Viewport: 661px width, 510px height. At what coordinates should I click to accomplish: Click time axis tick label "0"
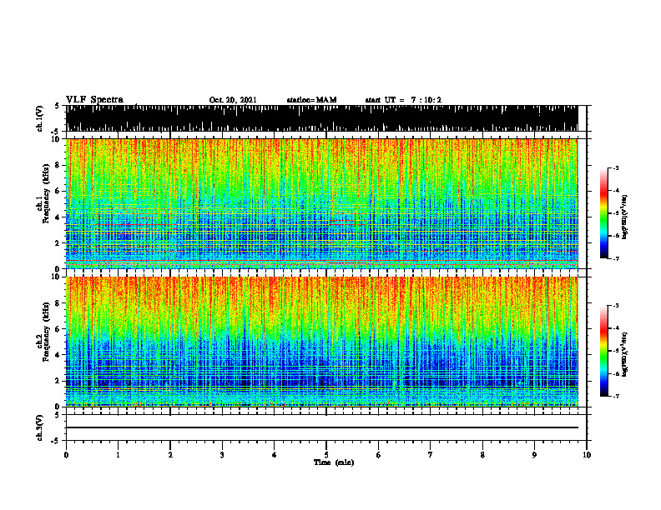(x=66, y=455)
